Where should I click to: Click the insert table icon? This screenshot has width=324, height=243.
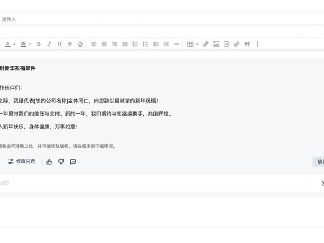click(x=190, y=44)
